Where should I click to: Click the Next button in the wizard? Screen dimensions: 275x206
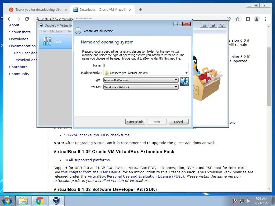pos(157,122)
